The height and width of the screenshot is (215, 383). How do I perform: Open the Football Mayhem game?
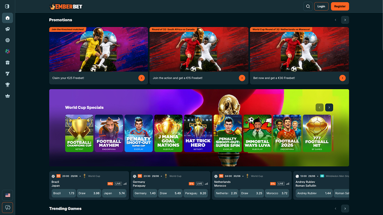[109, 133]
